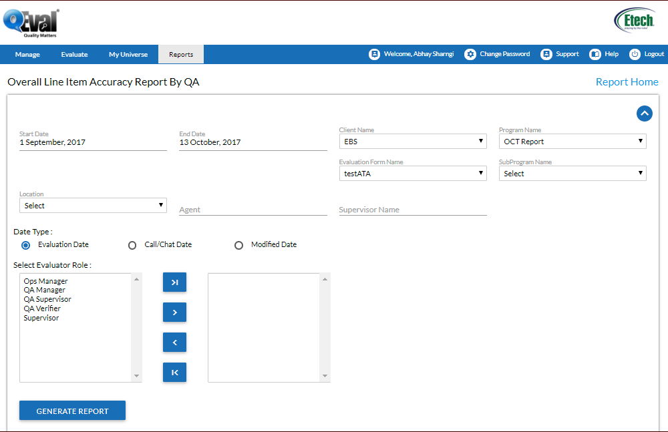668x432 pixels.
Task: Switch to the My Universe menu
Action: pyautogui.click(x=128, y=55)
